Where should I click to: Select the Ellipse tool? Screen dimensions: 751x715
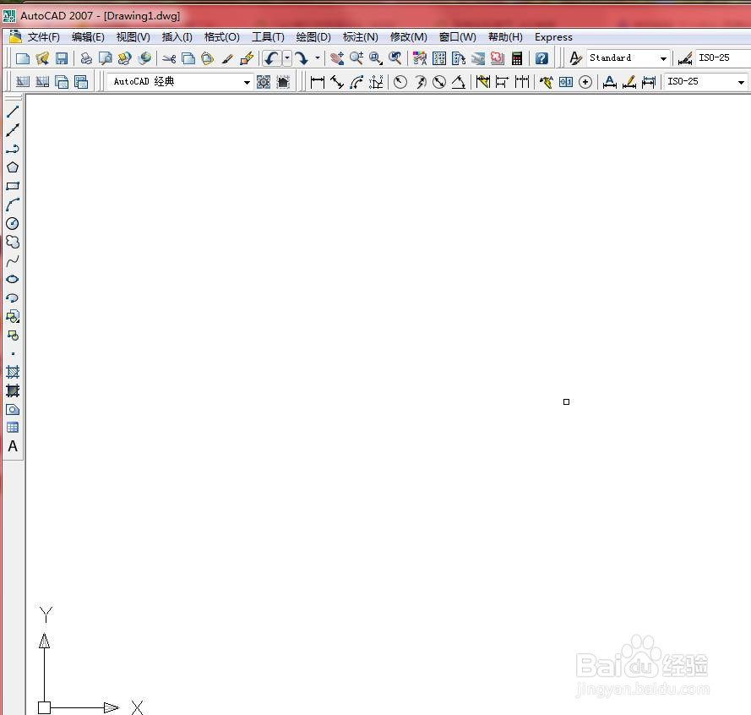(x=13, y=279)
